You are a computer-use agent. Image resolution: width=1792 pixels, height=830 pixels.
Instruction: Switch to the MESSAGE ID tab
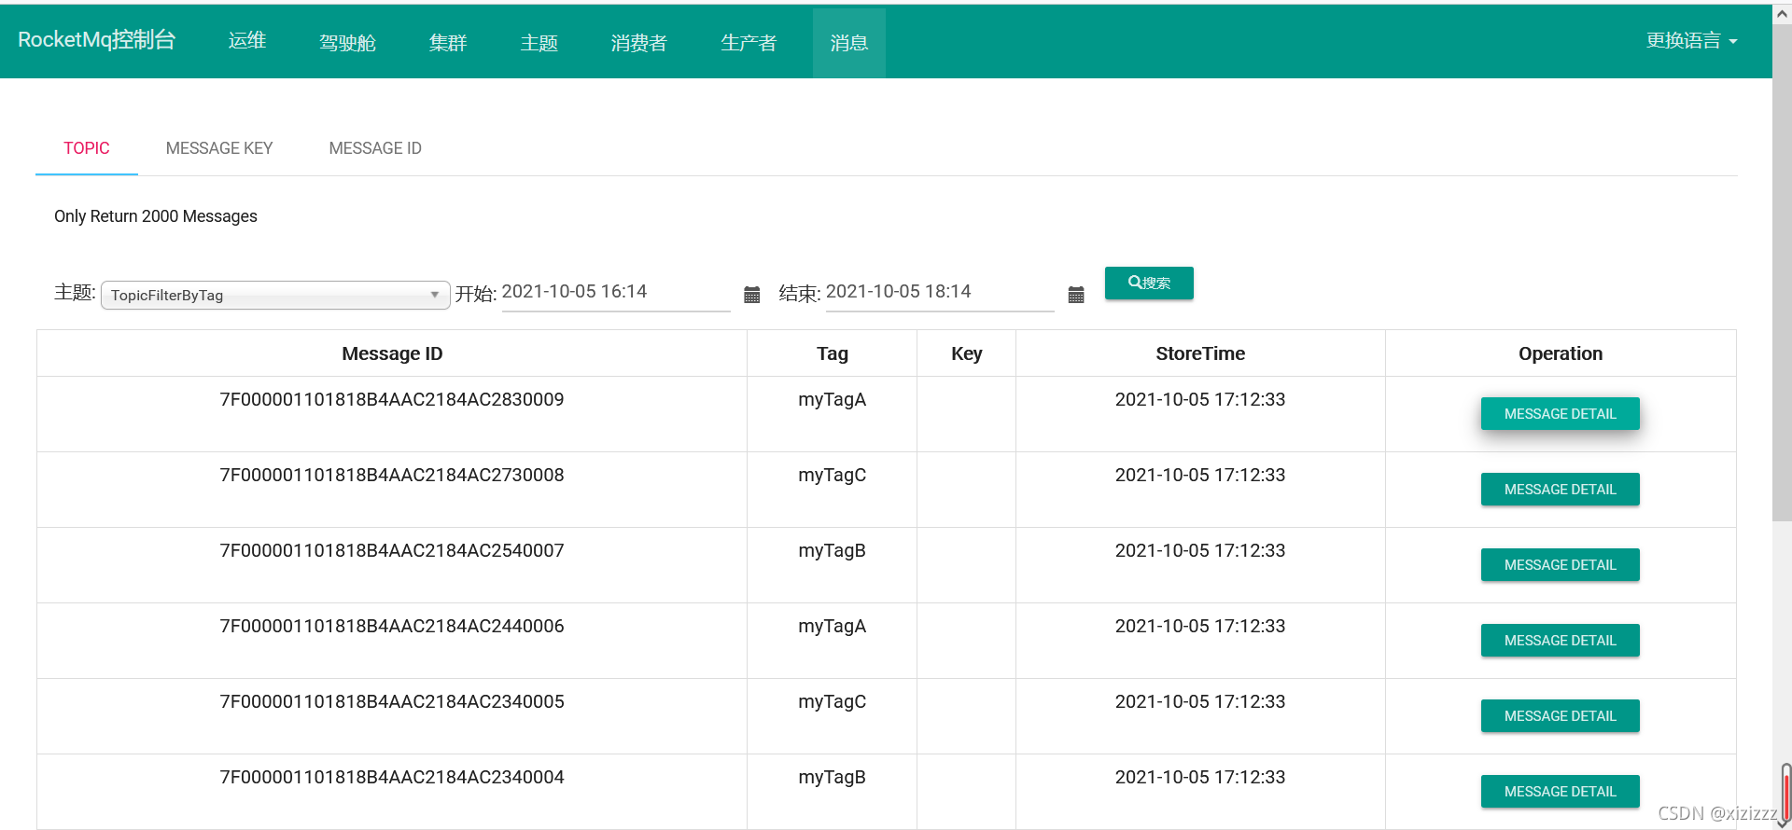(375, 148)
